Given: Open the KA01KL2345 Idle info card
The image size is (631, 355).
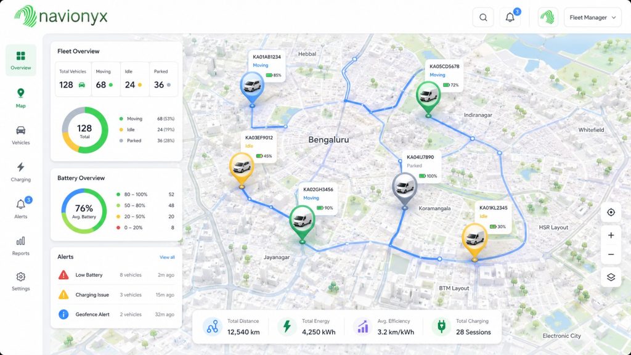Looking at the screenshot, I should coord(493,218).
